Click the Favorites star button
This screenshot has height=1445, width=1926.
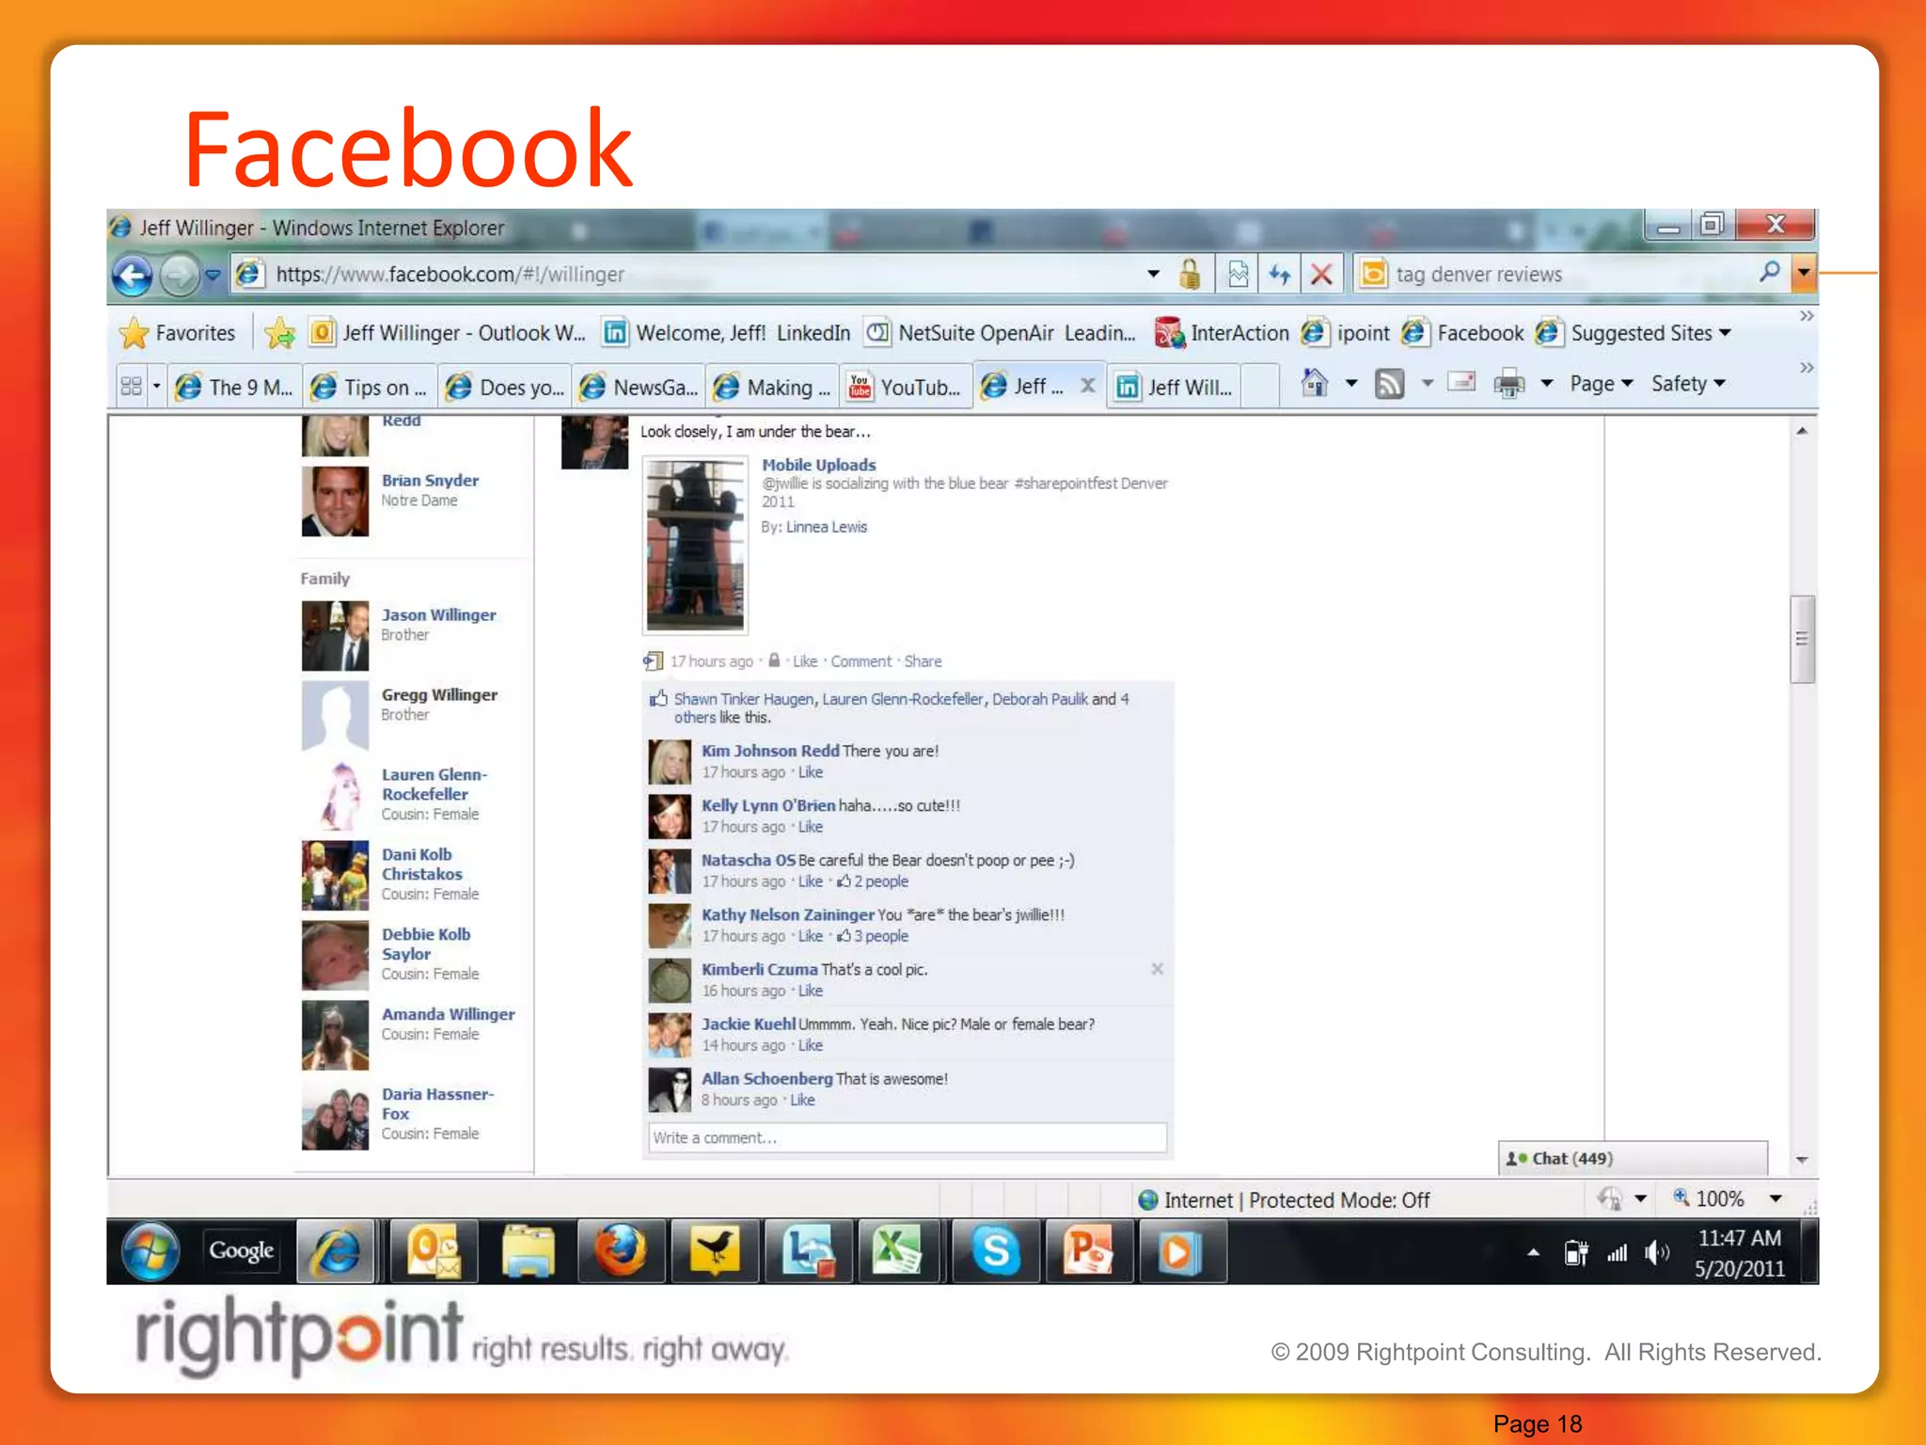point(177,333)
